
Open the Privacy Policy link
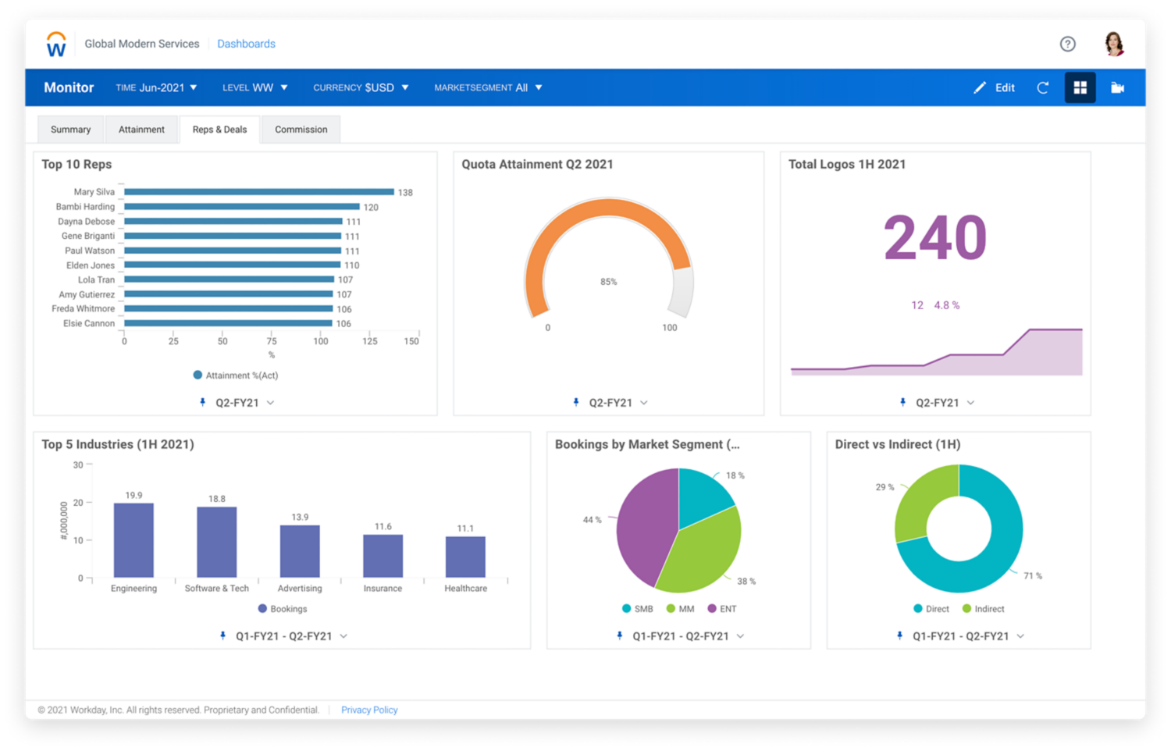click(368, 710)
